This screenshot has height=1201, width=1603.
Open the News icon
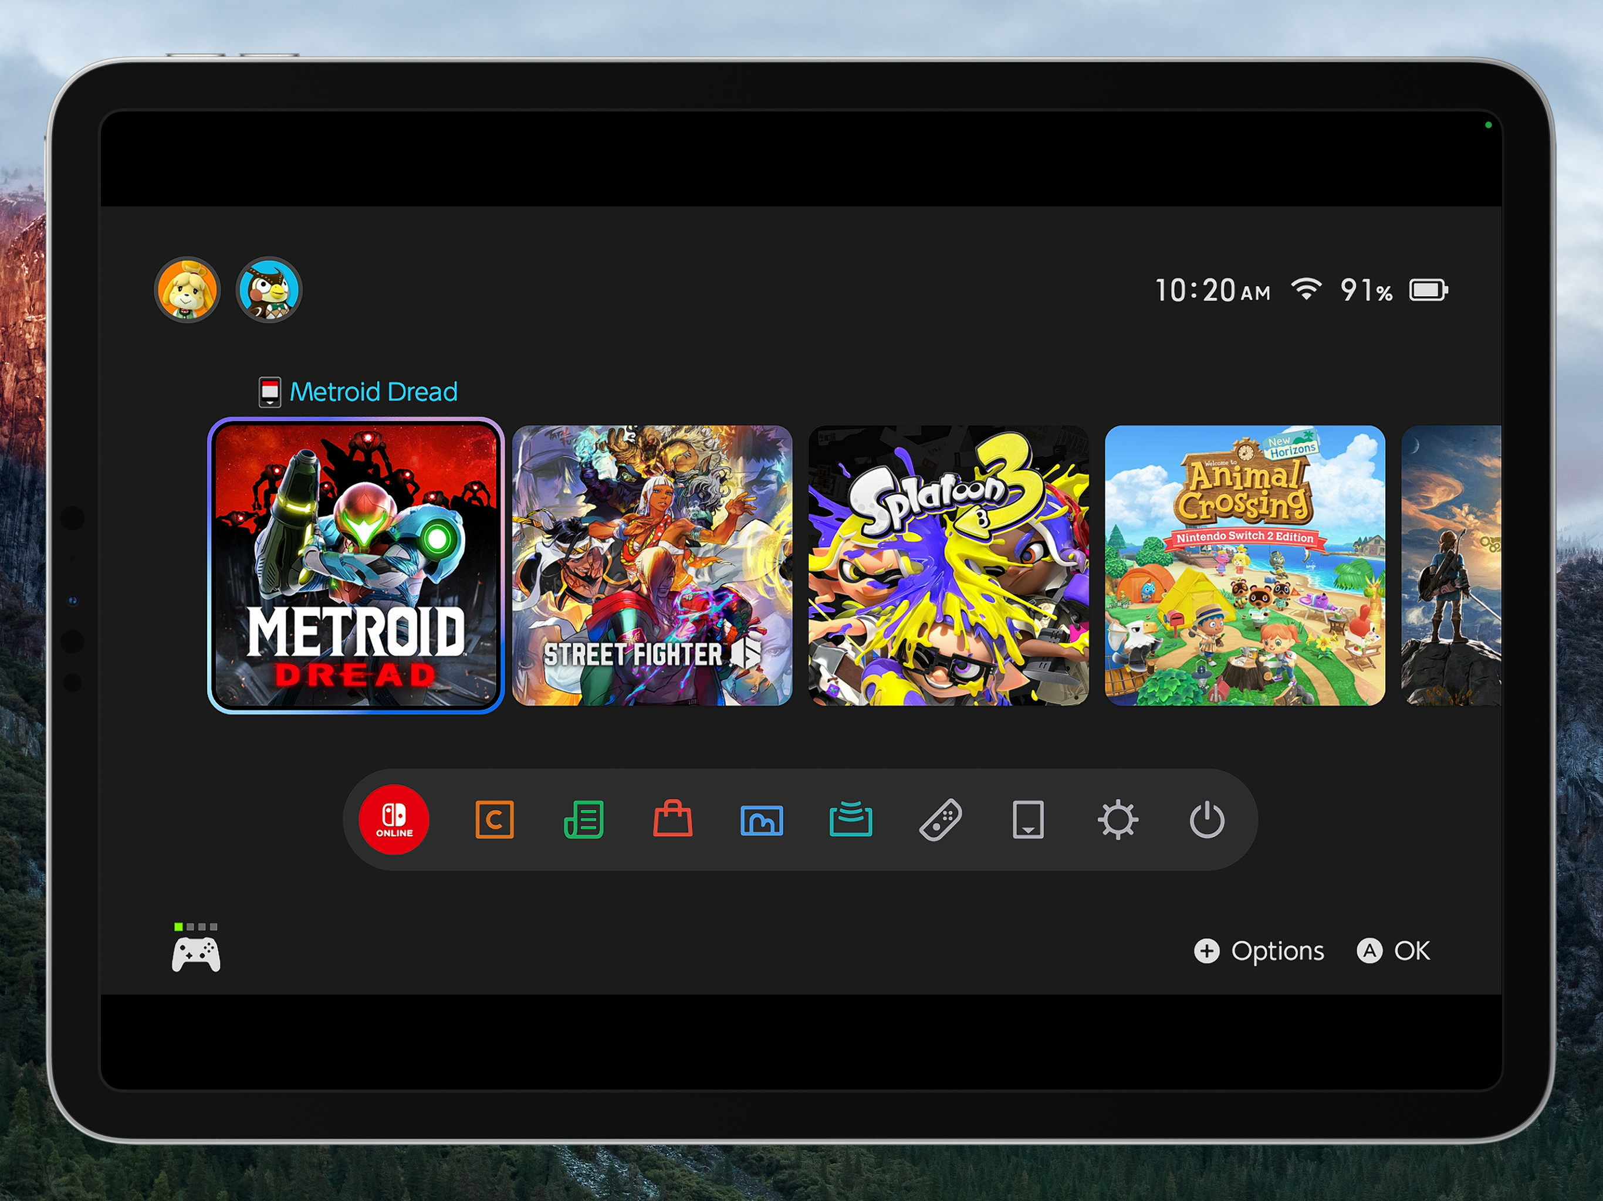point(583,819)
